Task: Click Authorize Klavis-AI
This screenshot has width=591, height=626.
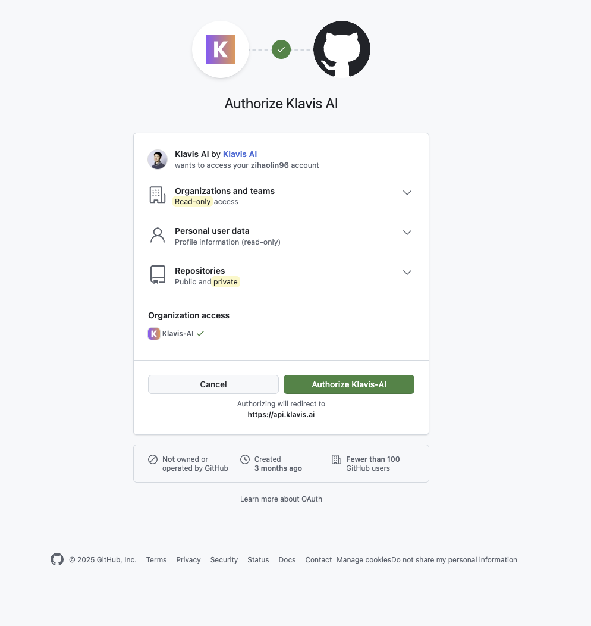Action: 349,384
